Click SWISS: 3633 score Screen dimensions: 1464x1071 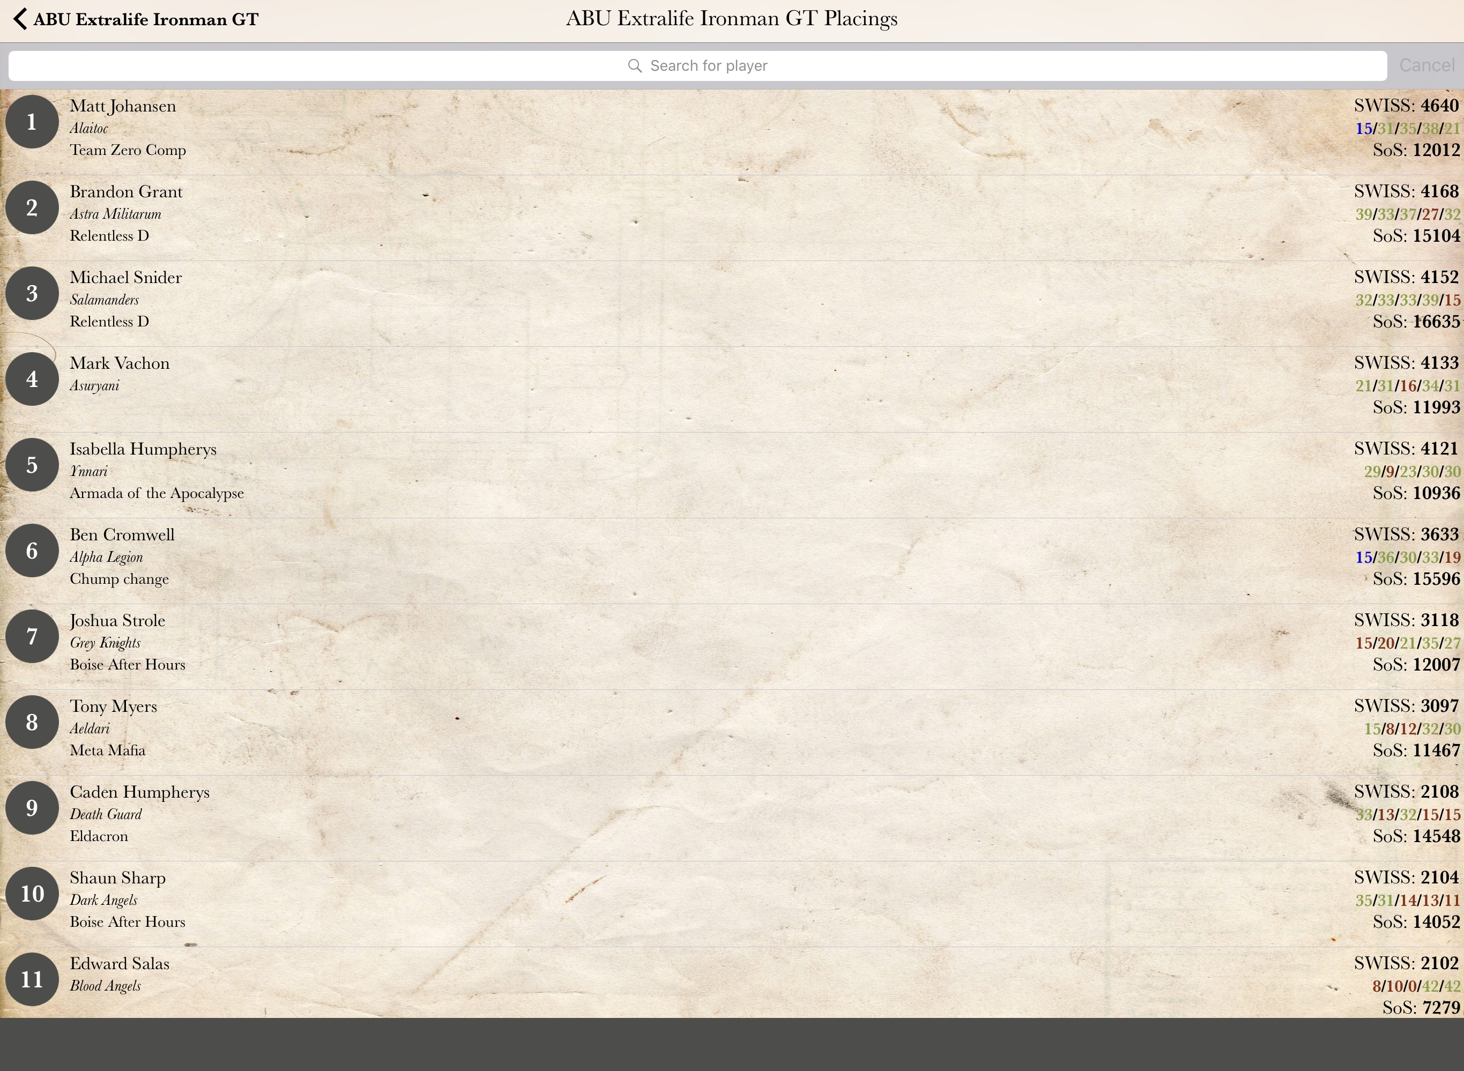pyautogui.click(x=1406, y=534)
